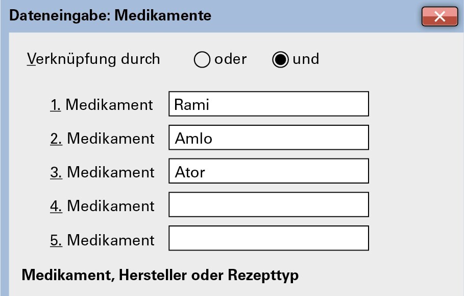
Task: Close the Dateneingabe: Medikamente dialog
Action: coord(439,16)
